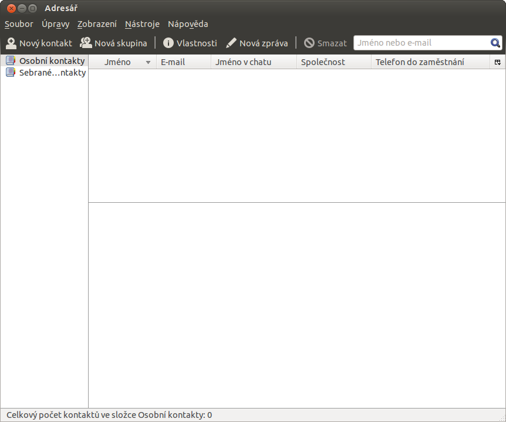Click the Vlastnosti button label
Image resolution: width=506 pixels, height=422 pixels.
197,43
